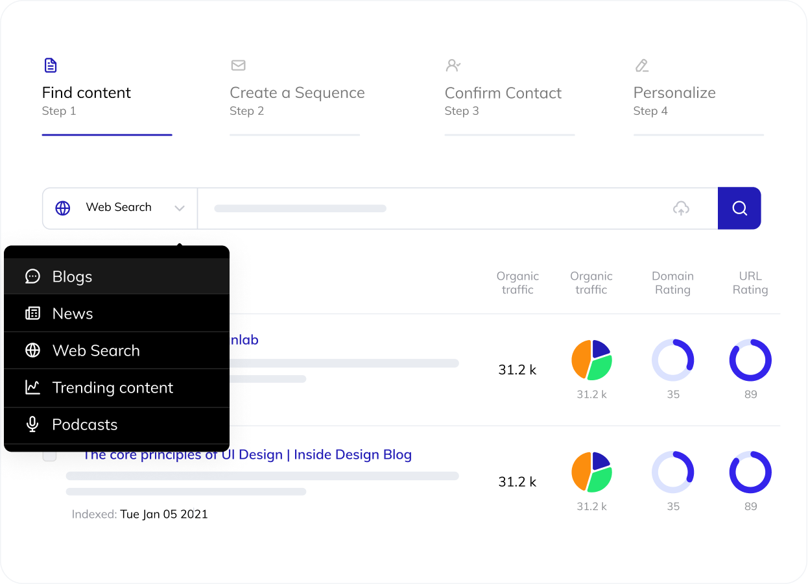Screen dimensions: 808x584
Task: Pick Web Search from the dropdown list
Action: 117,350
